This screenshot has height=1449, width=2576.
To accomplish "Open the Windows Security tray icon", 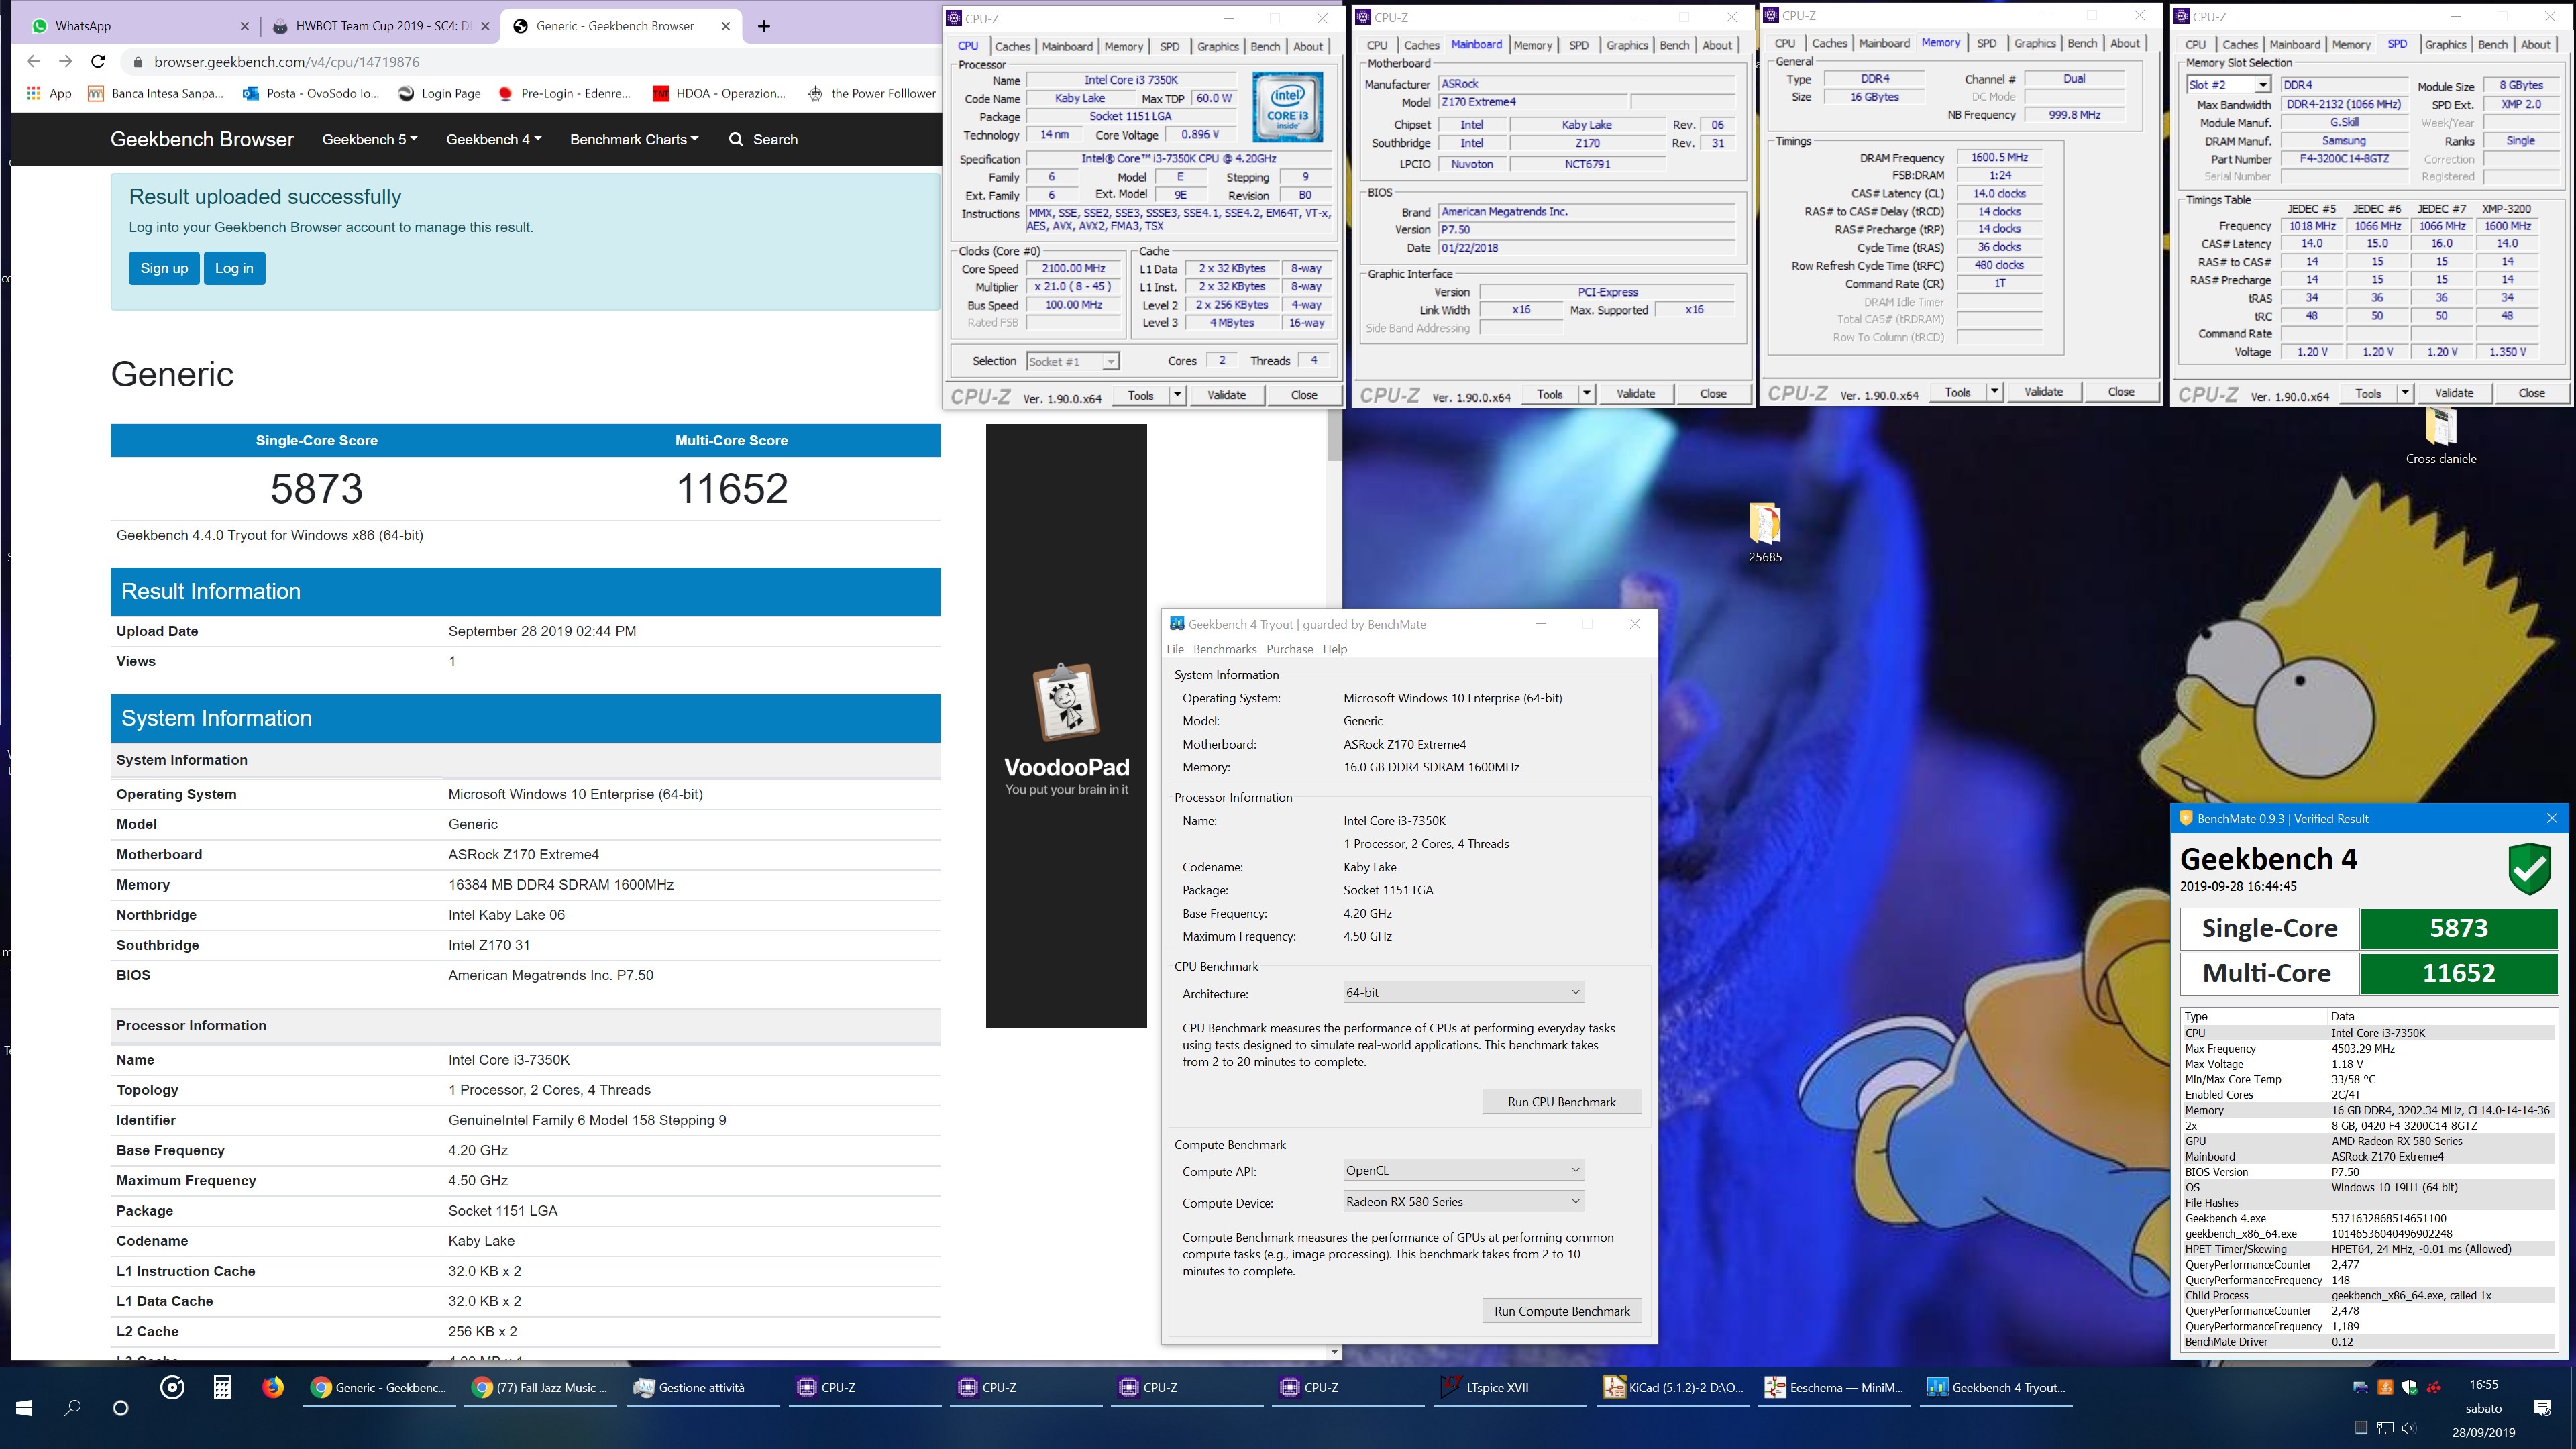I will 2409,1387.
